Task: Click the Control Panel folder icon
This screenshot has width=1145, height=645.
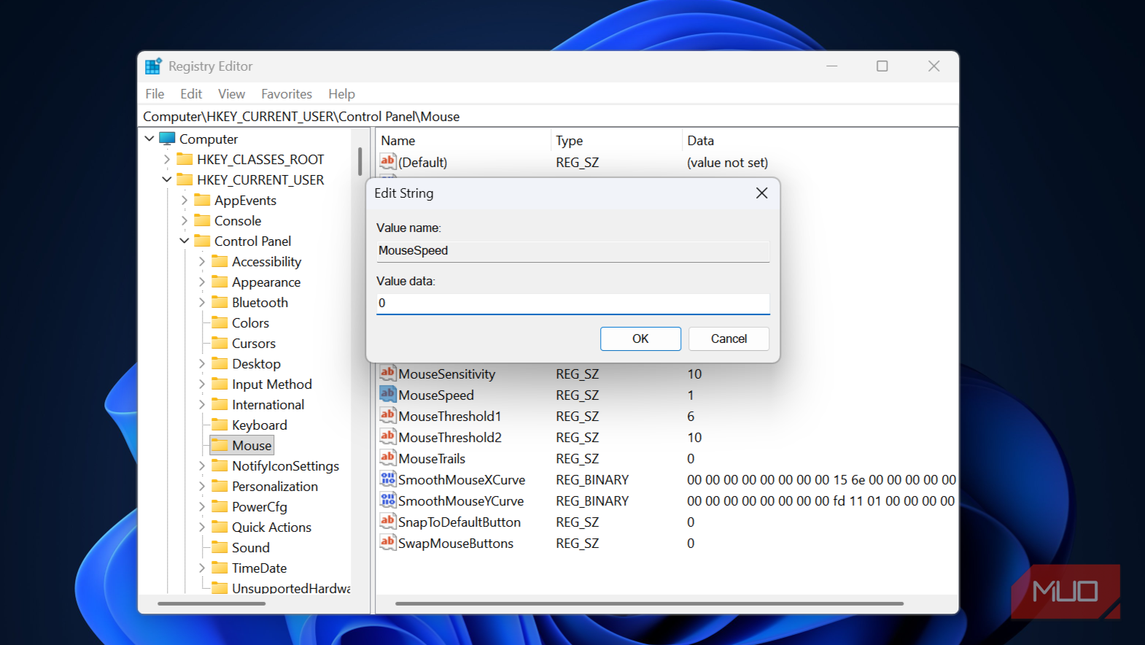Action: (x=203, y=241)
